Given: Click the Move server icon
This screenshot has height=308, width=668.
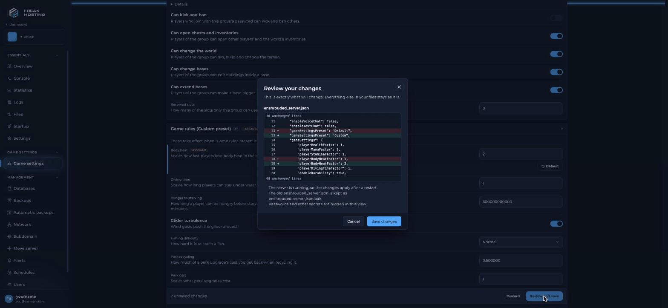Looking at the screenshot, I should pos(9,248).
